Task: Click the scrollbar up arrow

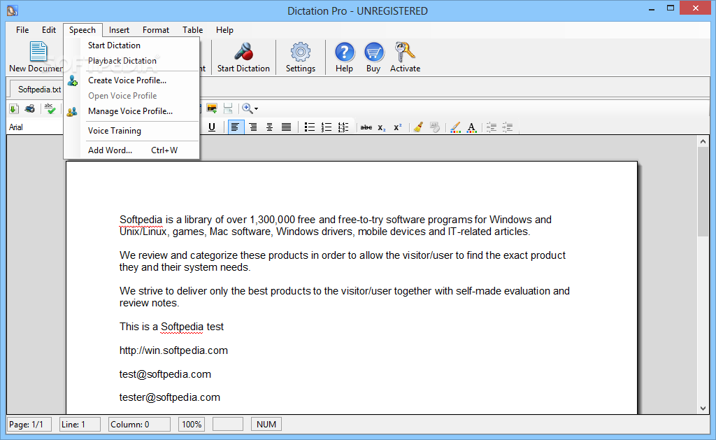Action: (x=703, y=141)
